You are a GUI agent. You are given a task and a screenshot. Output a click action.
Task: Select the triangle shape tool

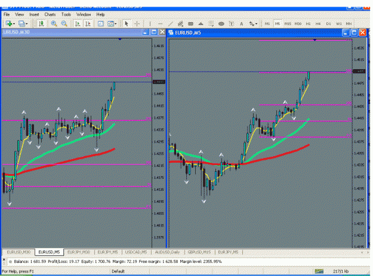(x=201, y=23)
